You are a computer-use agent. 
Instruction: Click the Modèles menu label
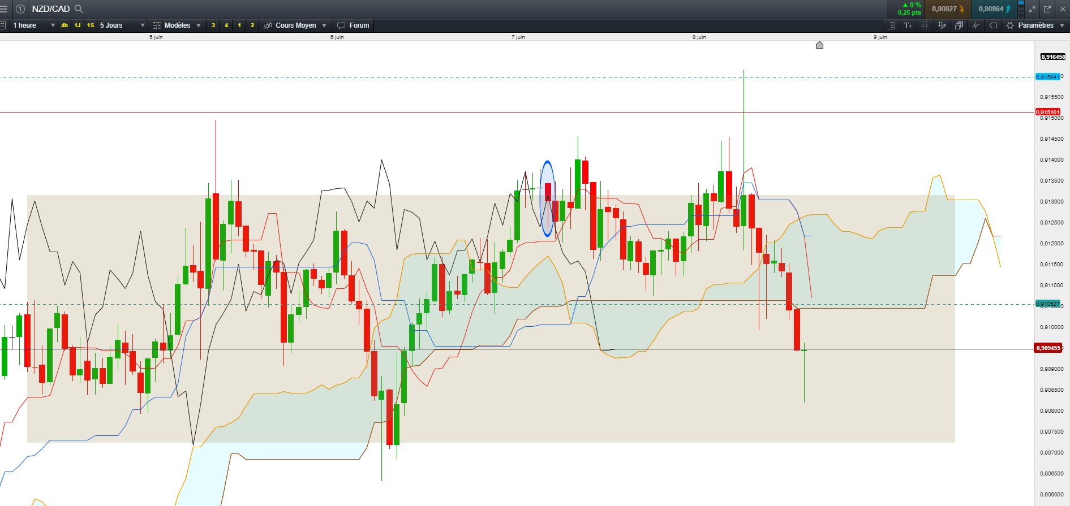(177, 25)
